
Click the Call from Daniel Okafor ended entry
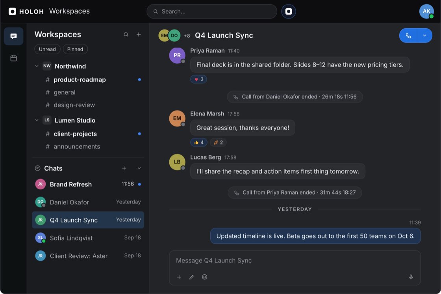[x=295, y=97]
